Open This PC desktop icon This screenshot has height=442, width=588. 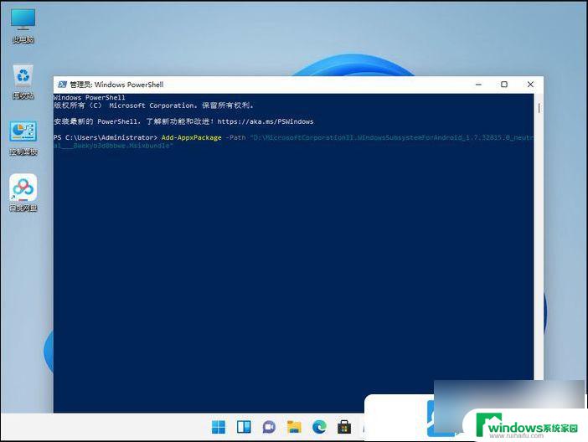(23, 25)
